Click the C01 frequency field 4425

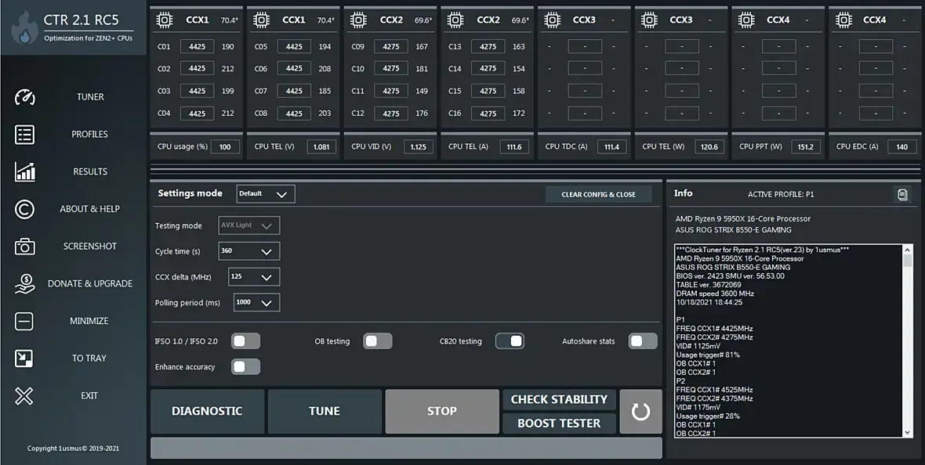tap(197, 46)
